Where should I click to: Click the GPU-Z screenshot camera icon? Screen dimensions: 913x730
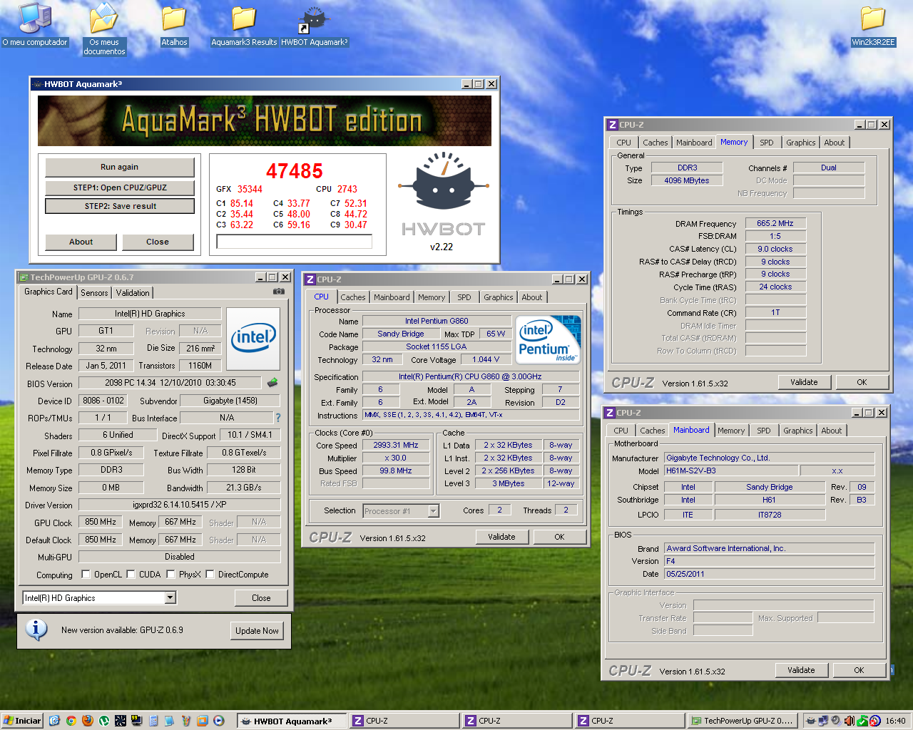(x=279, y=292)
